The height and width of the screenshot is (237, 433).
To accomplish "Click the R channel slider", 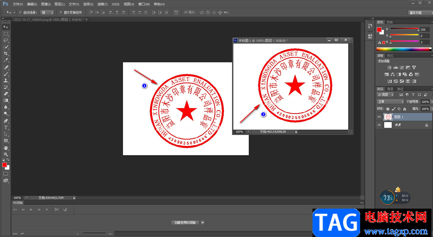I will 404,29.
